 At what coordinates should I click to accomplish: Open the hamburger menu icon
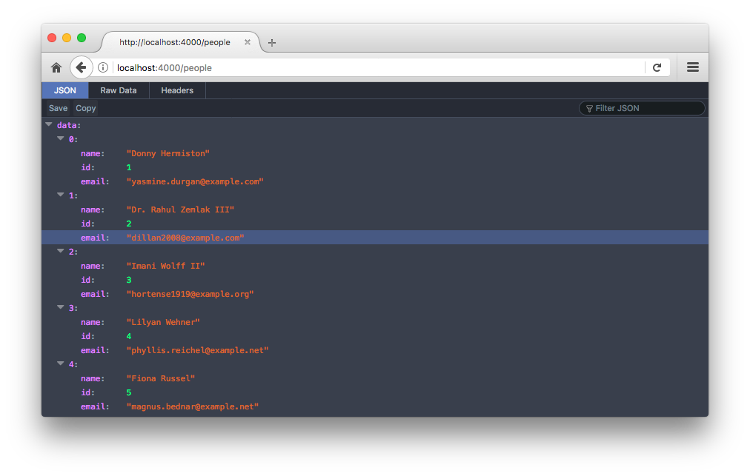[x=692, y=67]
